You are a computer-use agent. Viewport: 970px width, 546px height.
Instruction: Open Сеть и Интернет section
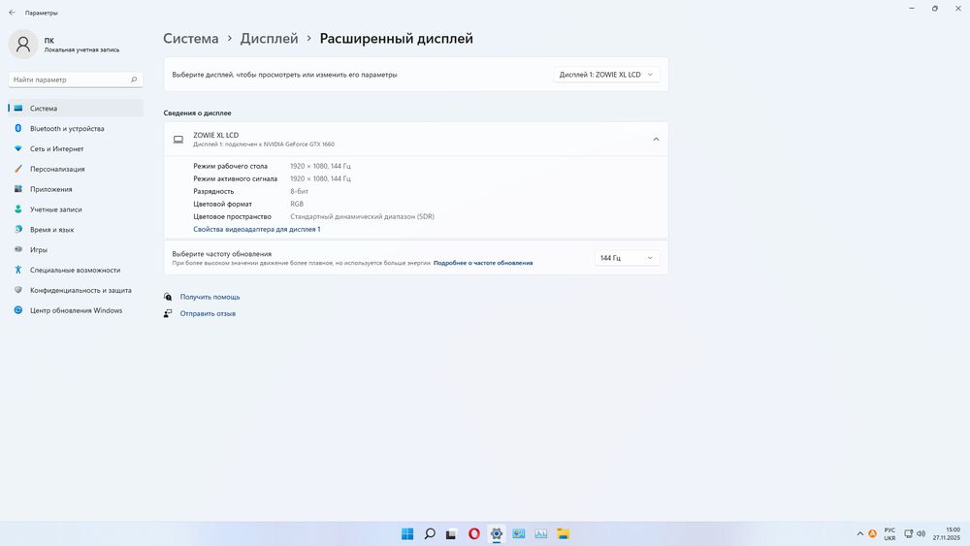tap(76, 149)
